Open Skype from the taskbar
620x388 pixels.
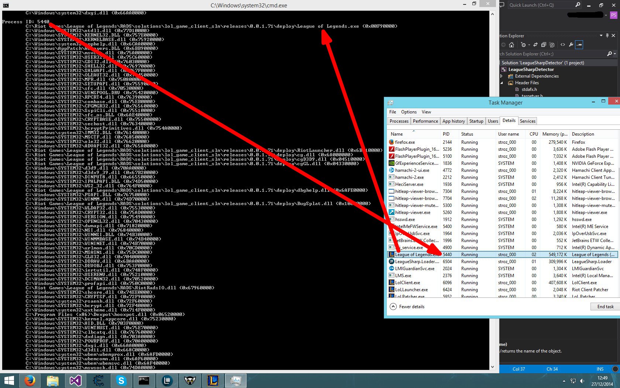point(121,380)
